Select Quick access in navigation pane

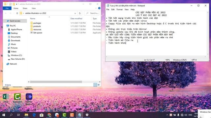15,21
